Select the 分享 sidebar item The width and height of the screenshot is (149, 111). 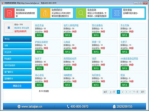click(17, 46)
